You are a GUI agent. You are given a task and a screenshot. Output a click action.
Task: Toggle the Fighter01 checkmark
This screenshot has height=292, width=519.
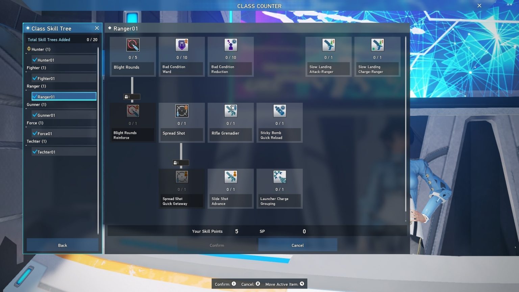tap(35, 78)
